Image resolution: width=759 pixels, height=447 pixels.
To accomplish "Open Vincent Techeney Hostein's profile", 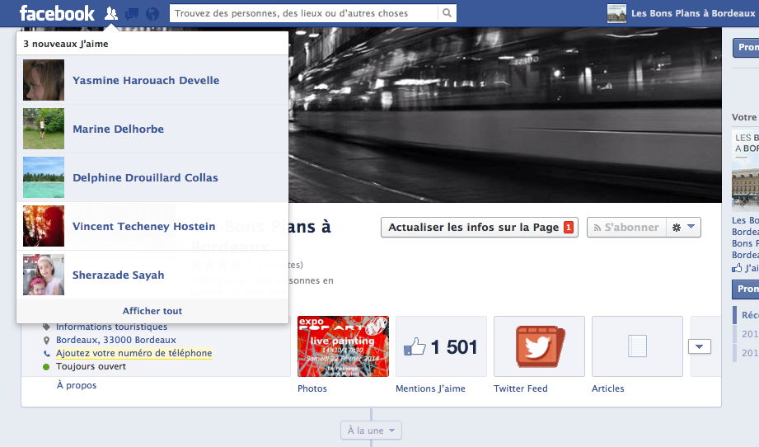I will [x=143, y=226].
